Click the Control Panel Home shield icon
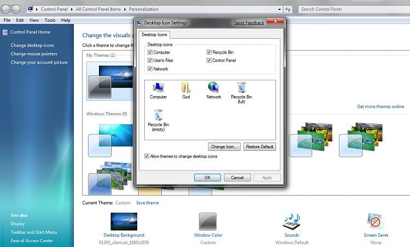This screenshot has height=247, width=410. tap(5, 32)
